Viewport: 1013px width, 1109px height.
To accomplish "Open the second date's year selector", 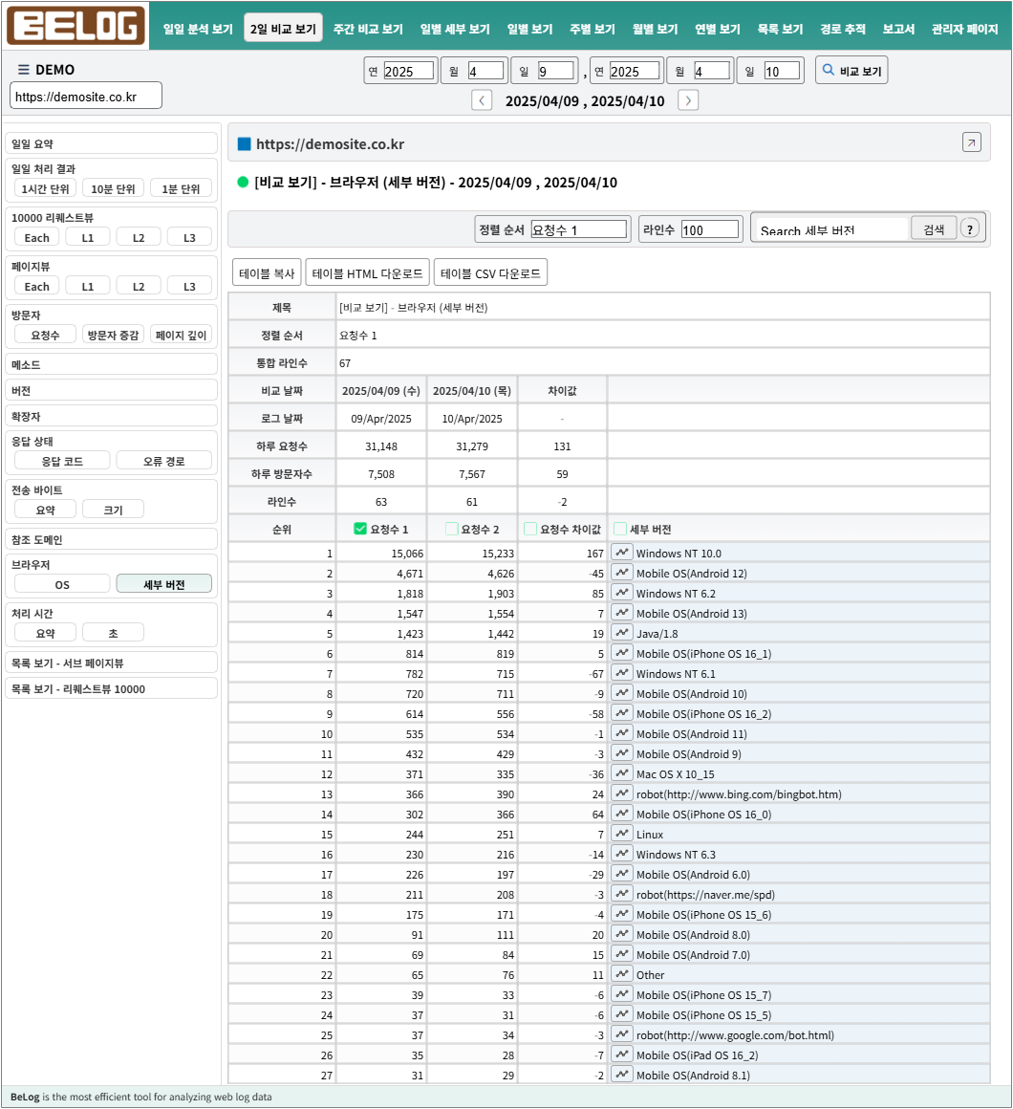I will pos(635,71).
